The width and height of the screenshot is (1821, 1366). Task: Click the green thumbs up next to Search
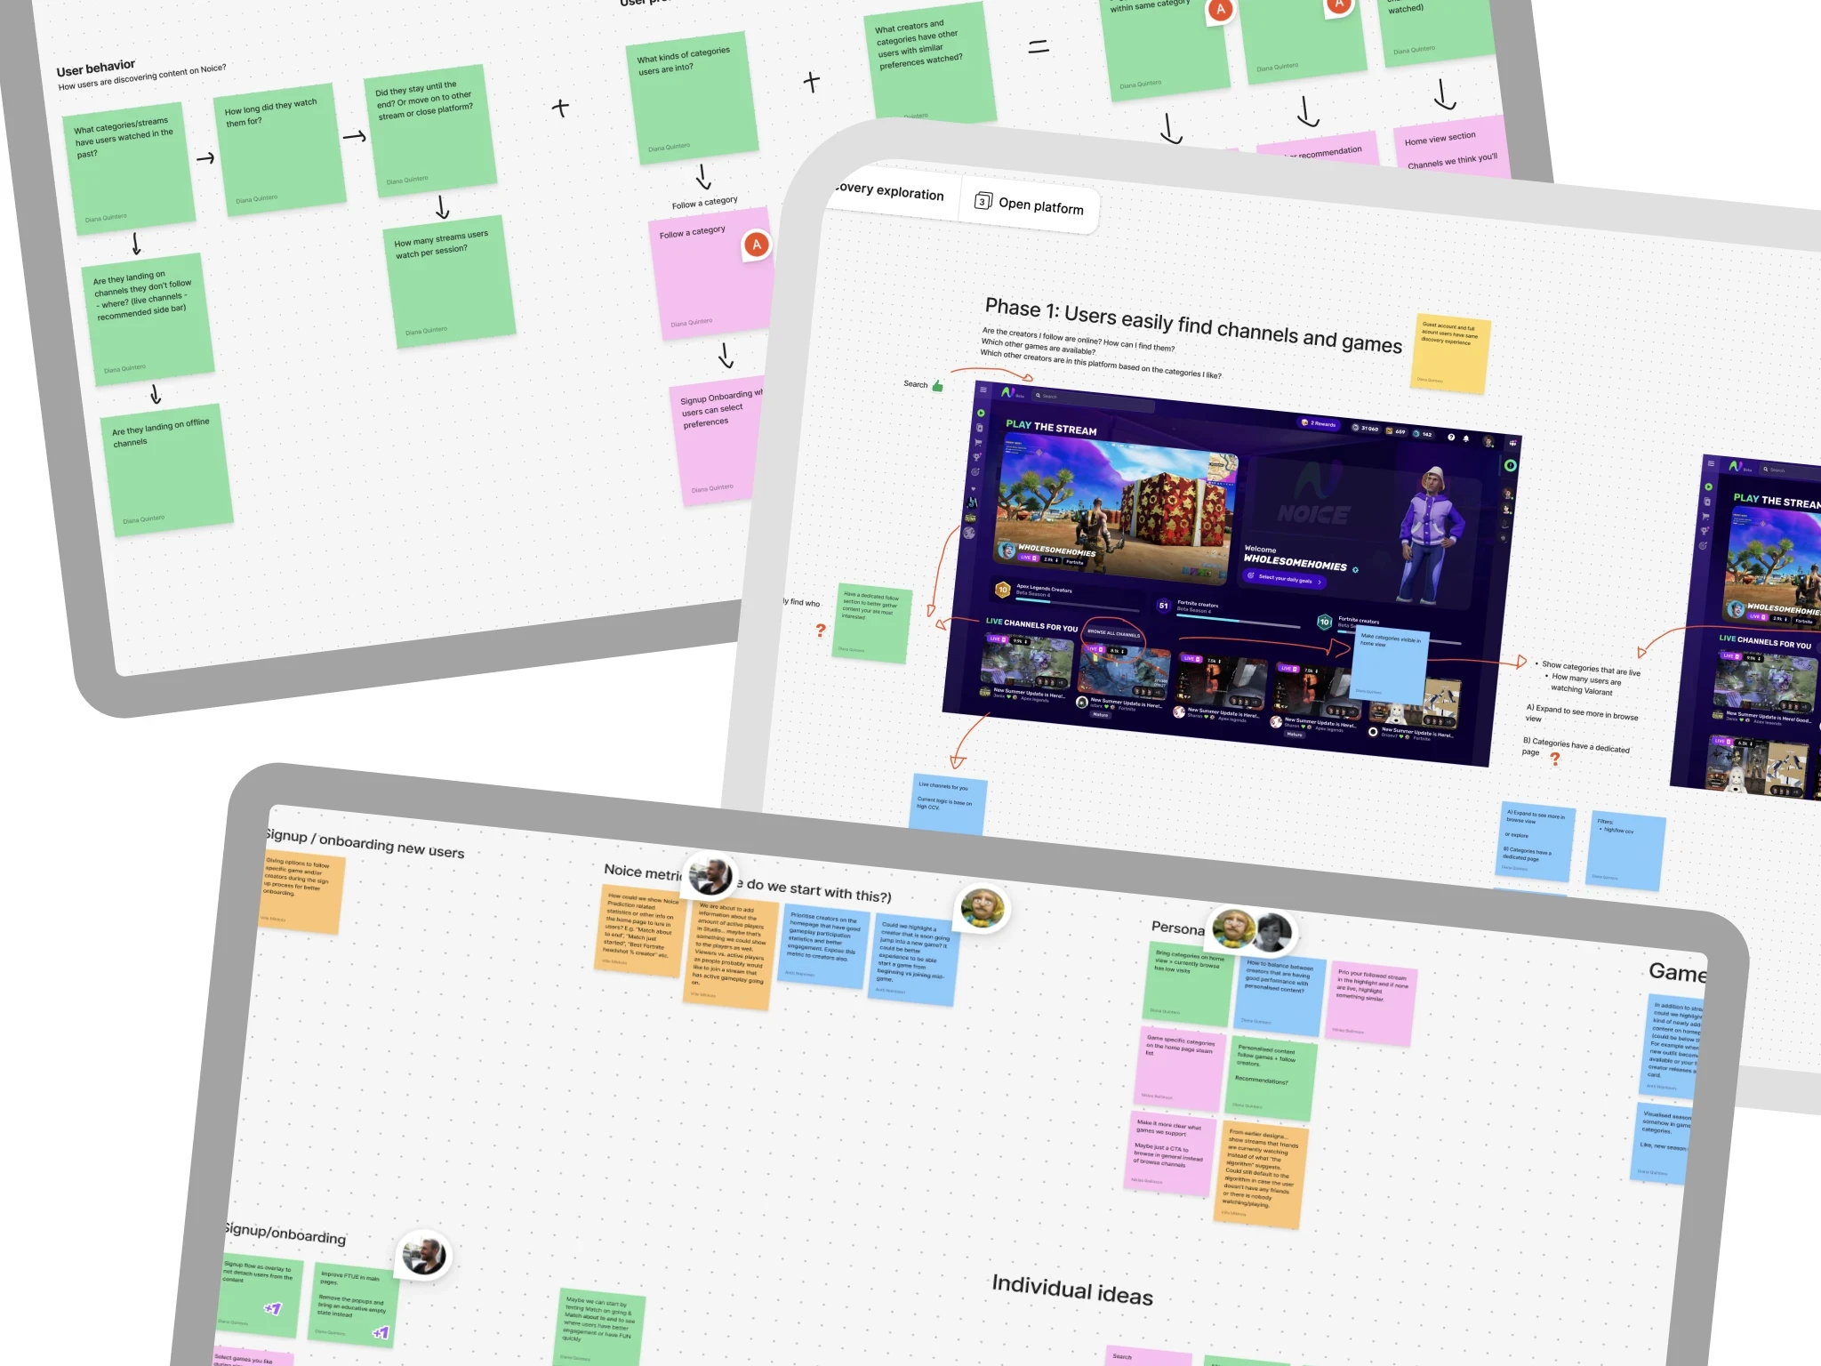[937, 386]
